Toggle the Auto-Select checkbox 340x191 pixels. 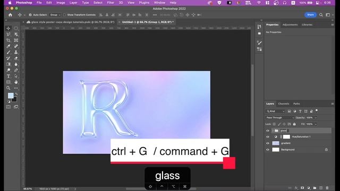(x=30, y=15)
